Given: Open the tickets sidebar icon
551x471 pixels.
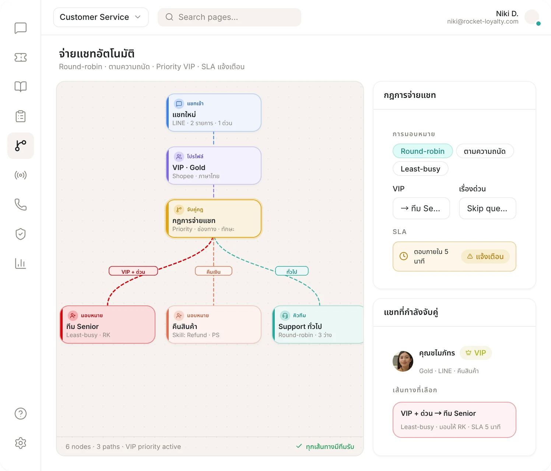Looking at the screenshot, I should tap(21, 57).
